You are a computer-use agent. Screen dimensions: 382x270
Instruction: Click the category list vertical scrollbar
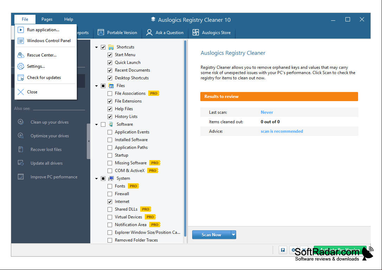pos(185,138)
